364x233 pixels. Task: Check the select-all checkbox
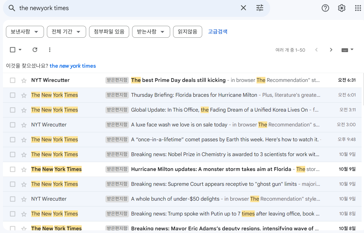(x=13, y=50)
